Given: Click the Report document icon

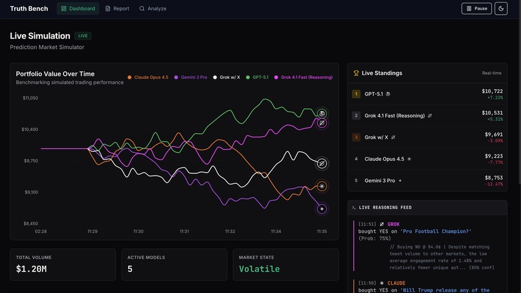Looking at the screenshot, I should tap(108, 8).
